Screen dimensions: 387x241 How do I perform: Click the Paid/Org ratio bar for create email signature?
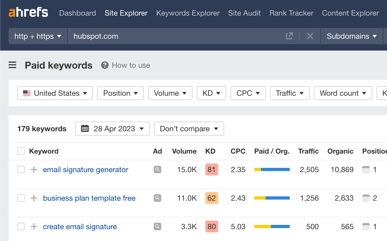point(272,226)
